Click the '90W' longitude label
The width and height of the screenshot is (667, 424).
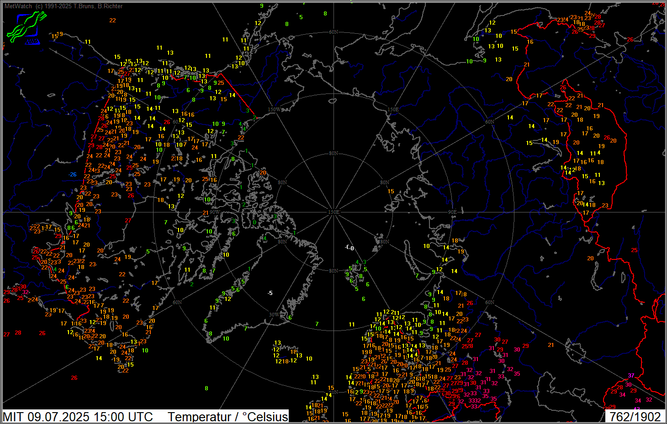coord(215,212)
